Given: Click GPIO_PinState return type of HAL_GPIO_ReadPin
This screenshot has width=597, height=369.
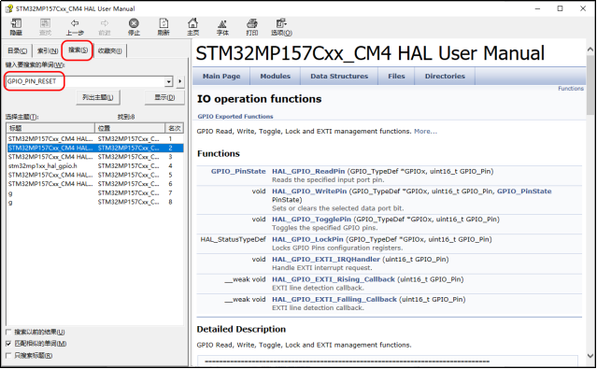Looking at the screenshot, I should pyautogui.click(x=238, y=171).
